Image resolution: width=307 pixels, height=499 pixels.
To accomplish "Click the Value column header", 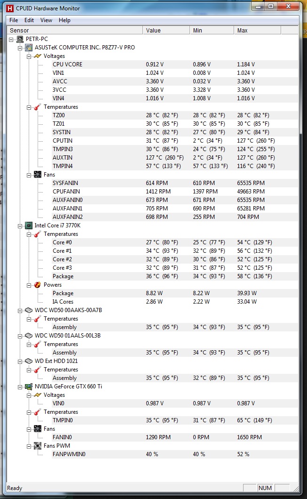I will point(166,30).
